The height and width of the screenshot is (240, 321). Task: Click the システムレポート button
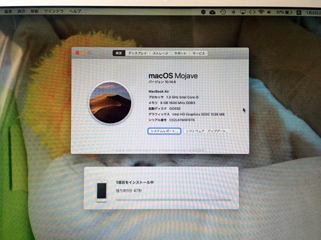[164, 131]
